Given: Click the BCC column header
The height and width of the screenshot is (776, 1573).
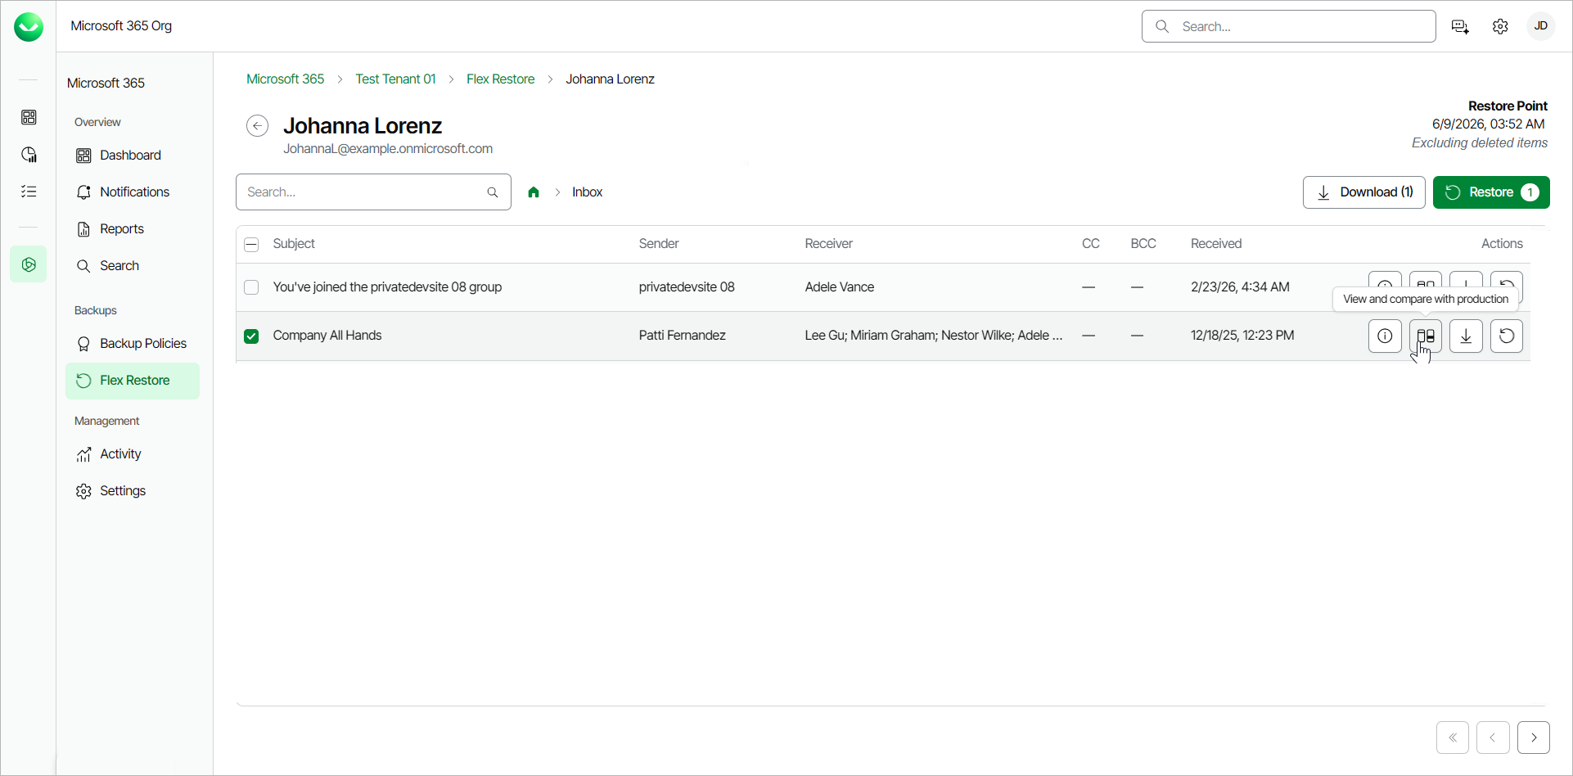Looking at the screenshot, I should coord(1143,244).
